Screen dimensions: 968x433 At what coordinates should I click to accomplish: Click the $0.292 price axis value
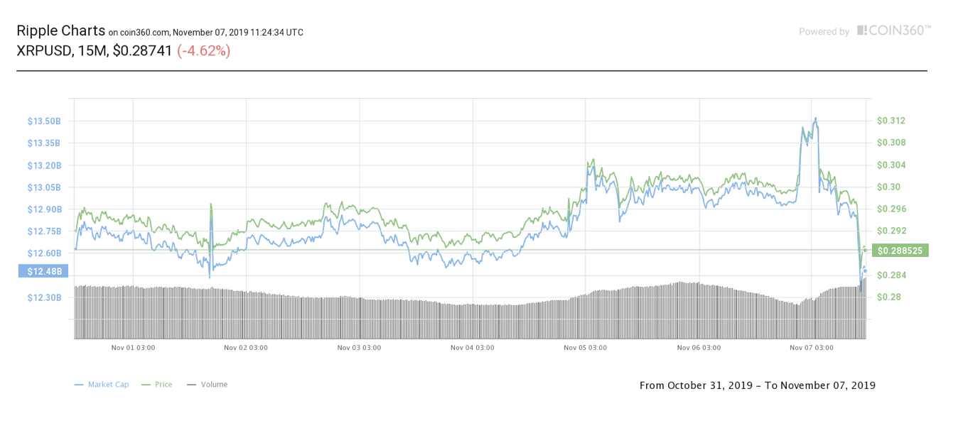tap(891, 231)
